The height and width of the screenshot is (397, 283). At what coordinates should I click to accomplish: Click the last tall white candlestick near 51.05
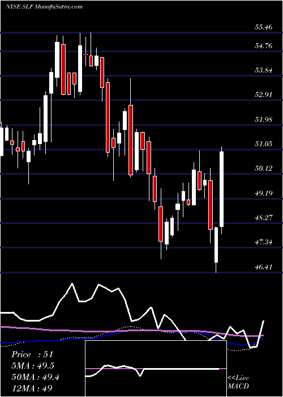(x=222, y=189)
